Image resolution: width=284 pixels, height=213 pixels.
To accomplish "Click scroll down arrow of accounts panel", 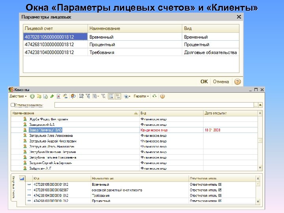I will [x=258, y=202].
